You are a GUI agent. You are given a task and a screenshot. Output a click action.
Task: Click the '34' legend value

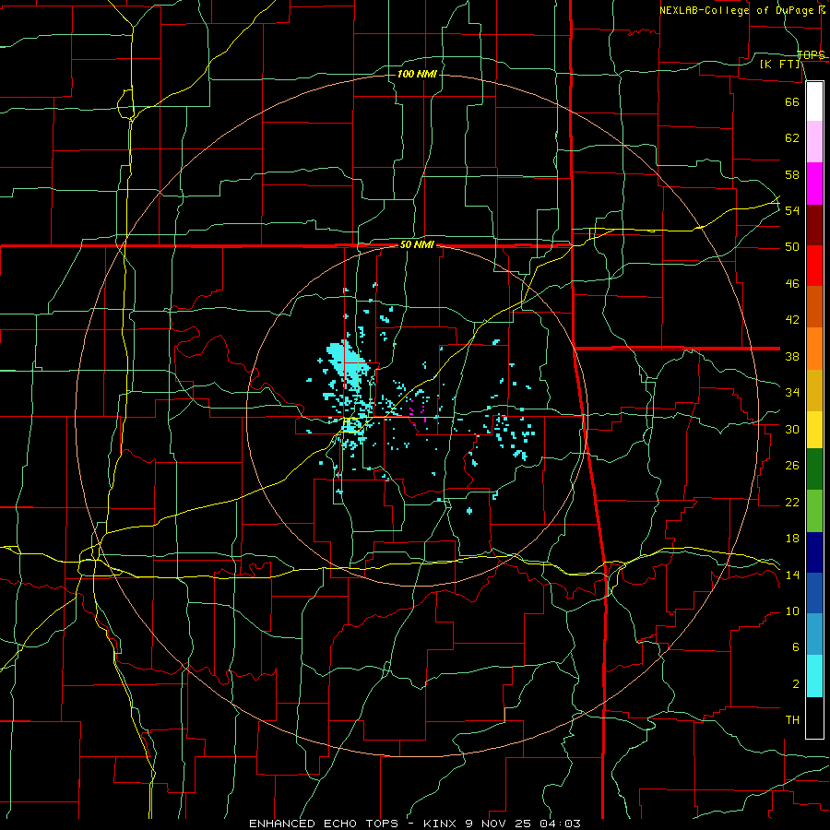[792, 393]
